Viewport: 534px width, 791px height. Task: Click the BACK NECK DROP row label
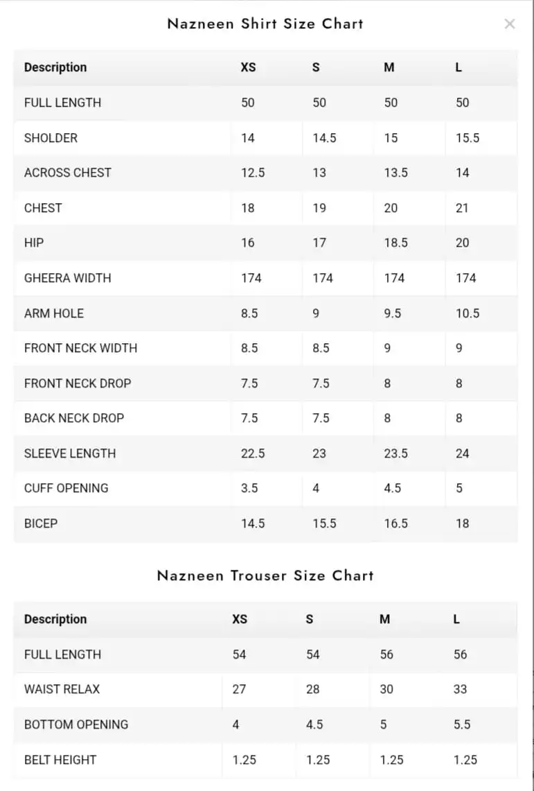[74, 418]
